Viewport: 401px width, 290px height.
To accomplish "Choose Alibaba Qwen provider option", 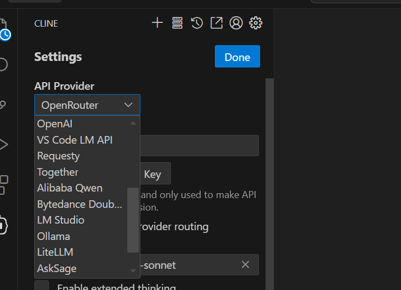I will click(82, 188).
